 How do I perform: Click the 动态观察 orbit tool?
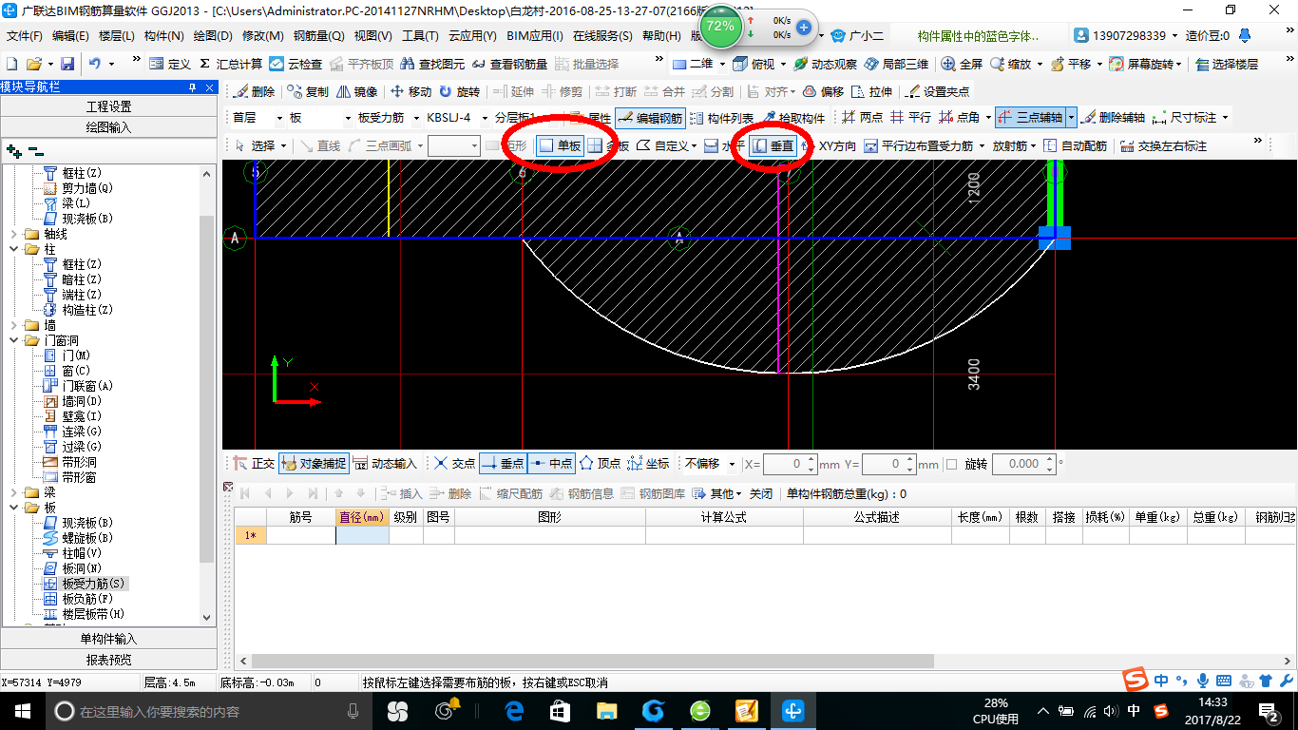pos(825,64)
